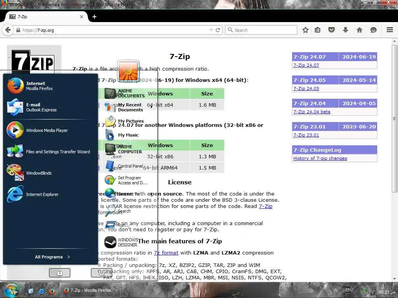Follow the 7-Zip 24.05 link

tap(306, 88)
